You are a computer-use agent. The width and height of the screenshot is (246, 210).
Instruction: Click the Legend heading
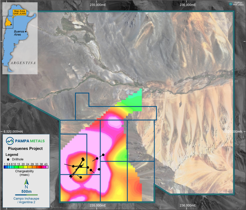point(12,154)
